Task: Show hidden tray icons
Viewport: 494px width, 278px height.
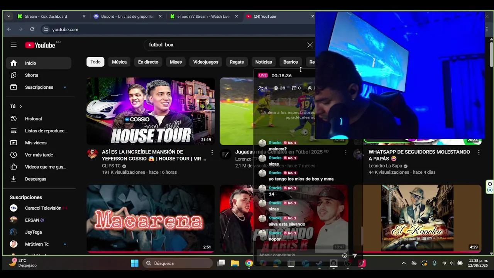Action: 404,263
